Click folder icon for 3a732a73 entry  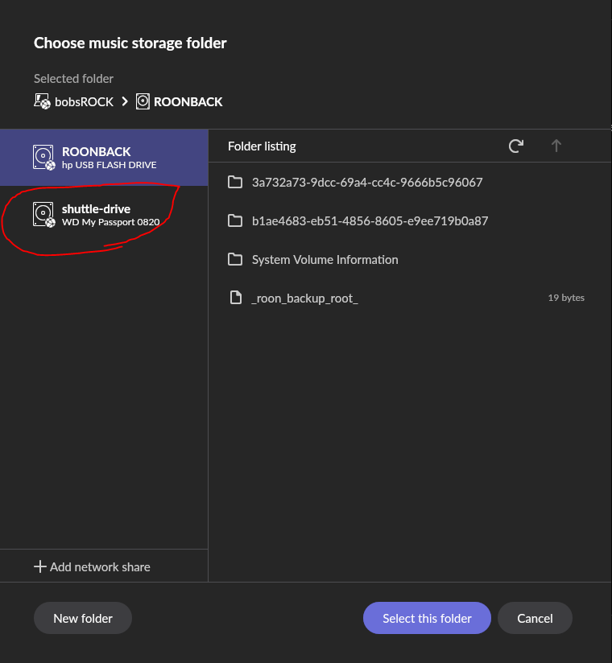(x=235, y=182)
